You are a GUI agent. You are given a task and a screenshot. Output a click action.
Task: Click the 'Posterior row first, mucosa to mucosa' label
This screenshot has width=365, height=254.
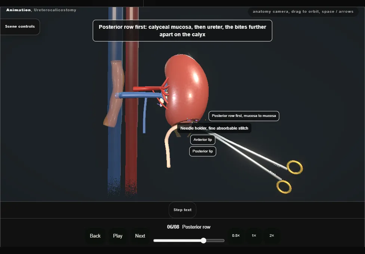point(244,116)
